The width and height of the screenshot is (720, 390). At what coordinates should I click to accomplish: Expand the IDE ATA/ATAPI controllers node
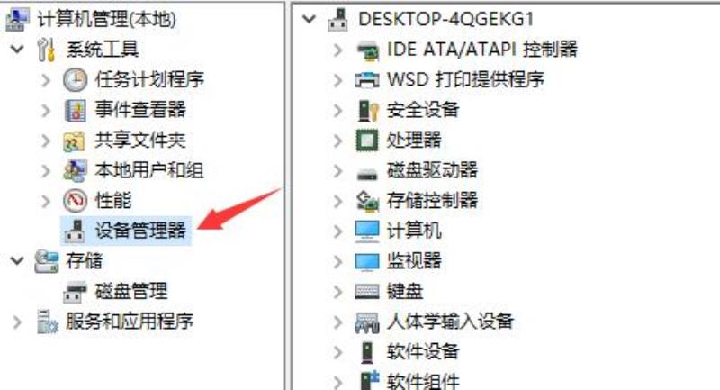[338, 50]
